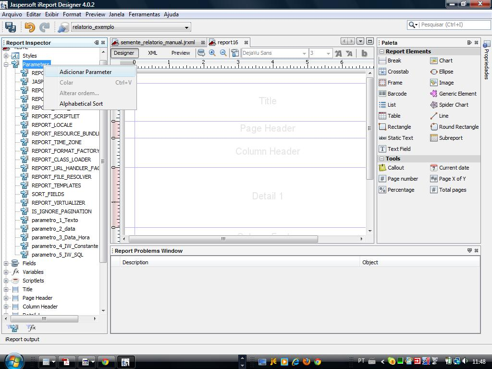The height and width of the screenshot is (369, 492).
Task: Switch to the report16 tab
Action: [x=228, y=42]
